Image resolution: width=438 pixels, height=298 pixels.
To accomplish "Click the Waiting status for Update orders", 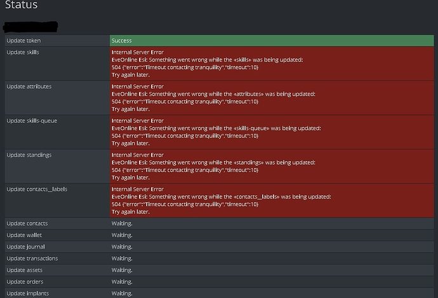I will 122,282.
